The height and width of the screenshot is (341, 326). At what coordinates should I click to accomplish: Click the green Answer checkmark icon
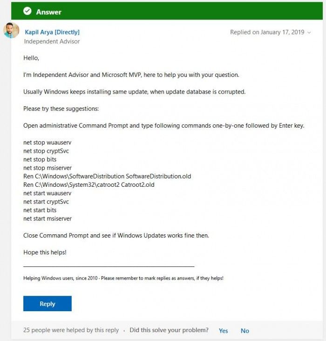pyautogui.click(x=27, y=12)
